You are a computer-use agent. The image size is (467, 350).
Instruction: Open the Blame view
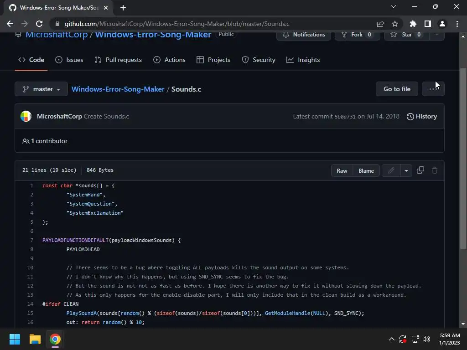[x=366, y=171]
